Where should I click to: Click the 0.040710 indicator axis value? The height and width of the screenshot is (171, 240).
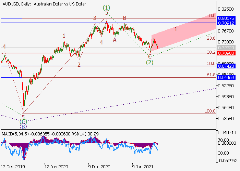pos(227,133)
